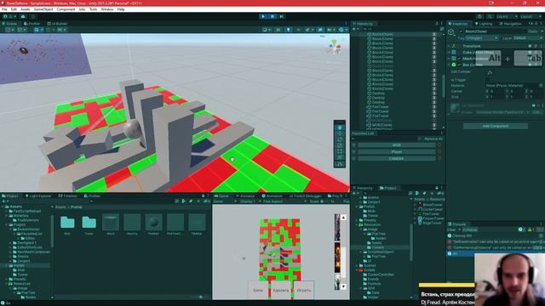This screenshot has width=545, height=306.
Task: Expand the BloodTower asset arrow
Action: pos(415,205)
